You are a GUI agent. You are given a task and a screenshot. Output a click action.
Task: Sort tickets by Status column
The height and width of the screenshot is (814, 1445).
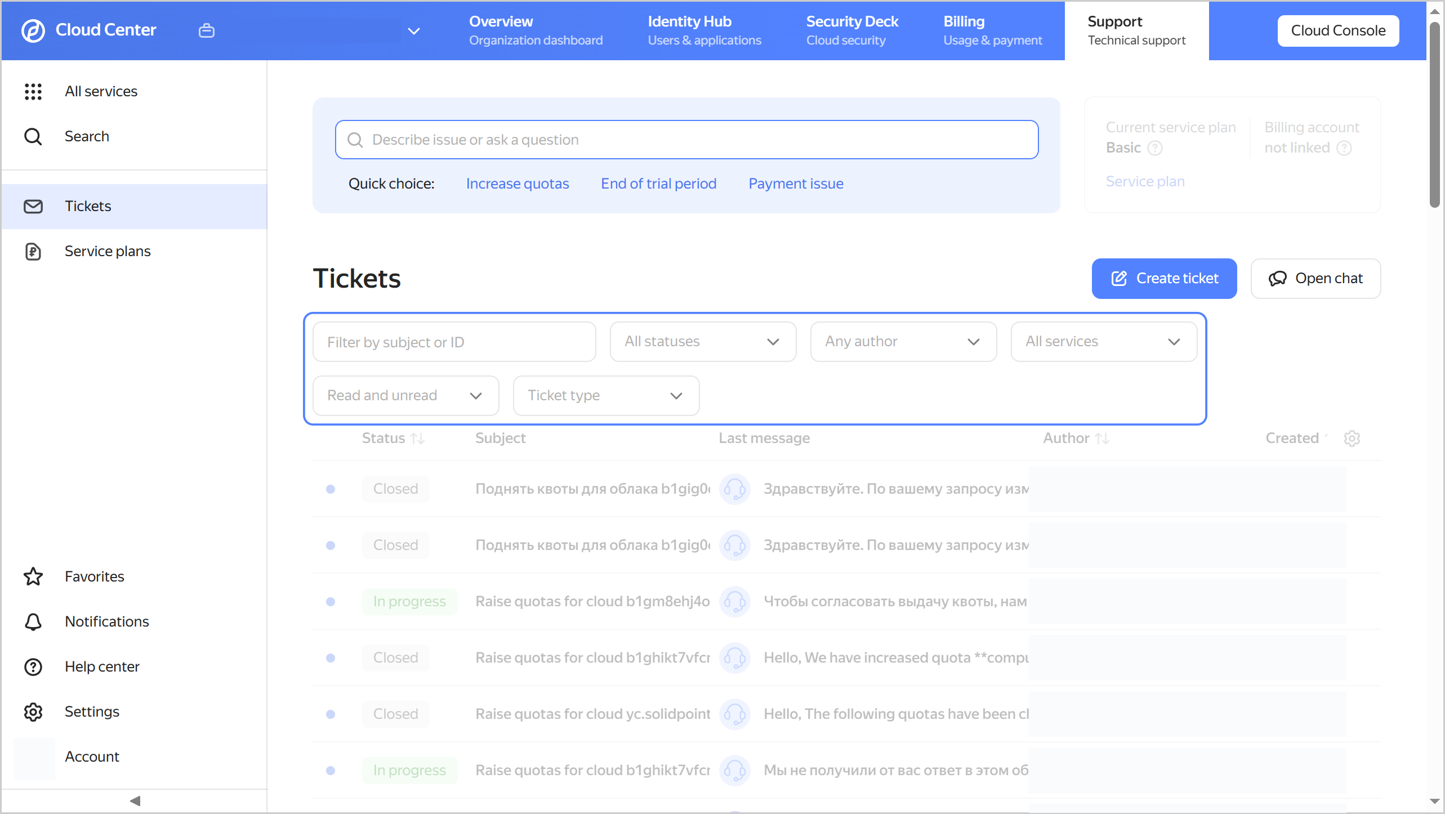click(417, 438)
